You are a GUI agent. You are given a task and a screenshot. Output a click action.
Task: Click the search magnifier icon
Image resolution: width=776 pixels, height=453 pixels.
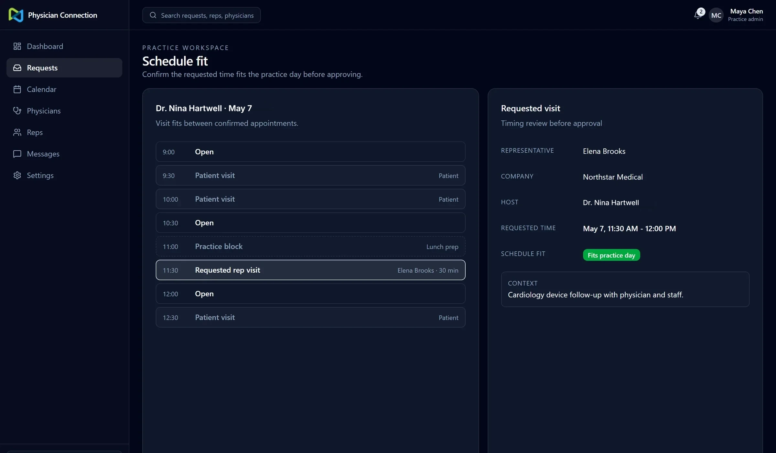coord(153,15)
